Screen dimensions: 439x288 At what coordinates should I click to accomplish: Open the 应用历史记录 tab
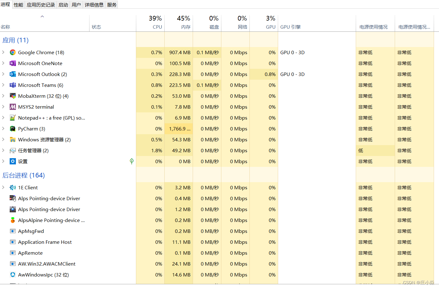click(x=41, y=5)
